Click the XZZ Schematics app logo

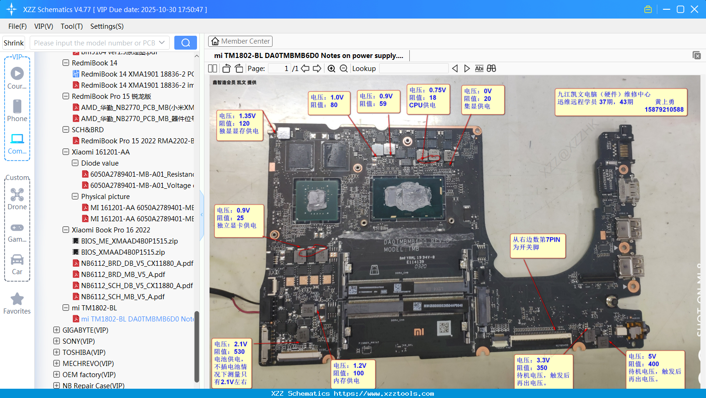(11, 9)
